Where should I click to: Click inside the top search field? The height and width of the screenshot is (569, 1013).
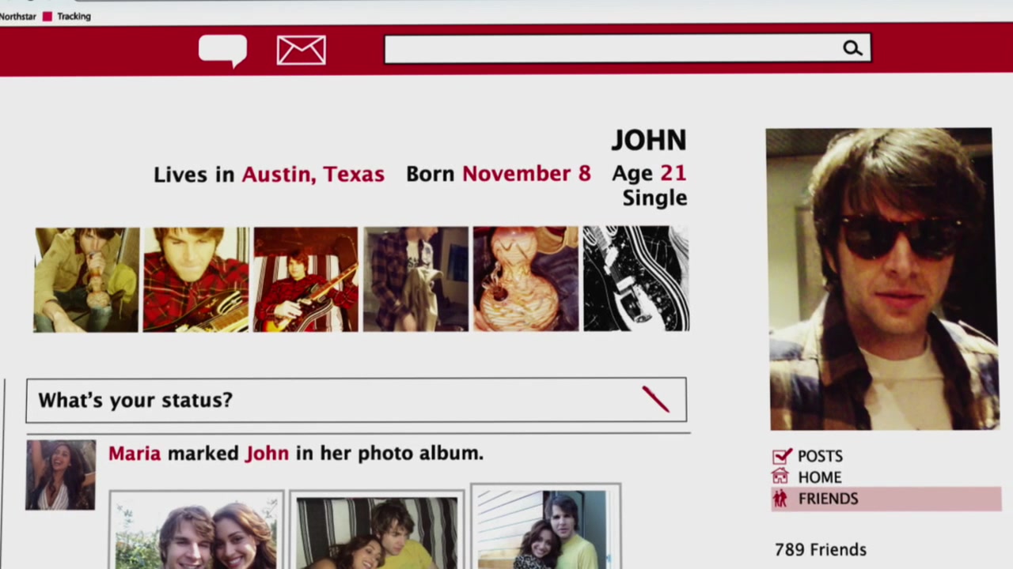pyautogui.click(x=609, y=49)
